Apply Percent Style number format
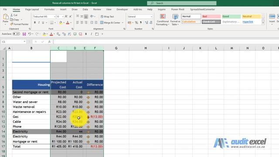Viewport: 279px width, 157px height. [x=136, y=23]
